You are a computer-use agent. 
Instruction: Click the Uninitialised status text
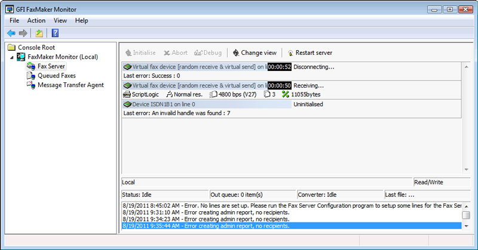[x=308, y=104]
